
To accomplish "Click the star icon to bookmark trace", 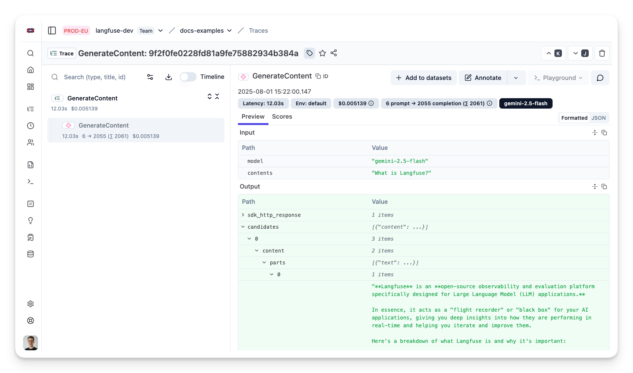I will pos(322,53).
